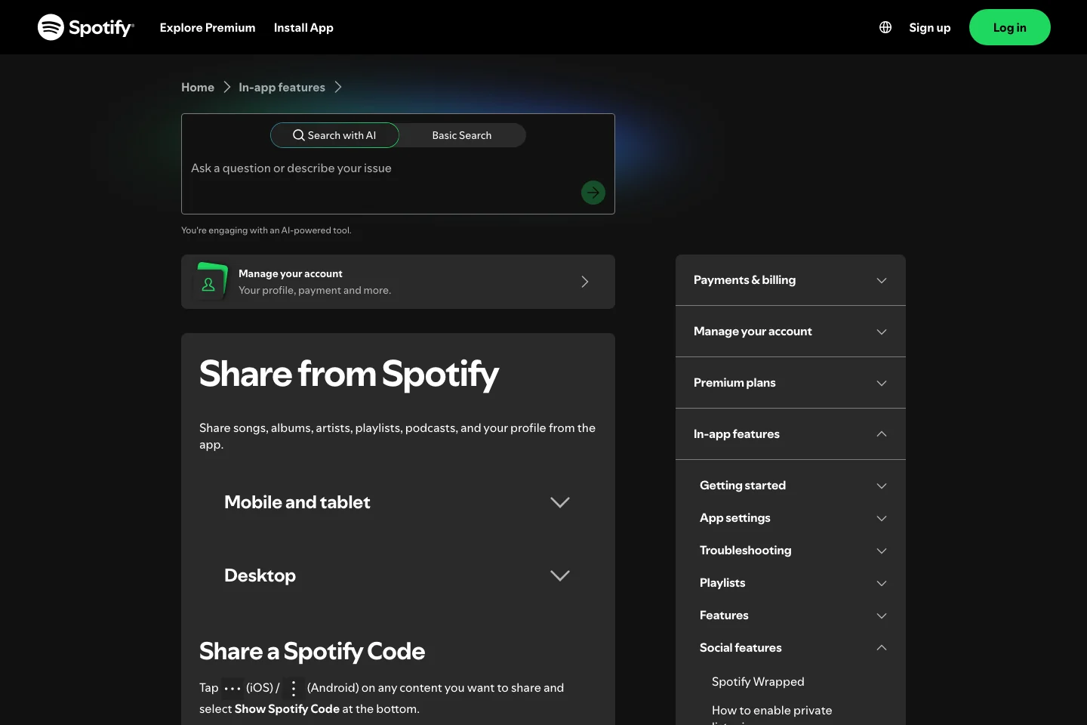Expand Features submenu
The image size is (1087, 725).
tap(793, 615)
